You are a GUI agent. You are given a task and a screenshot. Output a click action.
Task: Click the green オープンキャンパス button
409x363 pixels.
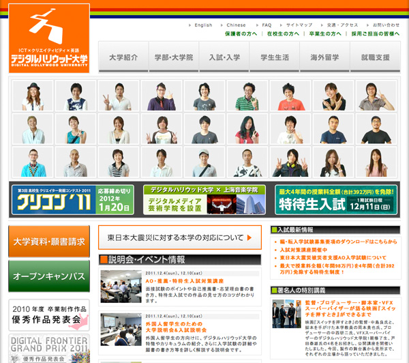(49, 276)
